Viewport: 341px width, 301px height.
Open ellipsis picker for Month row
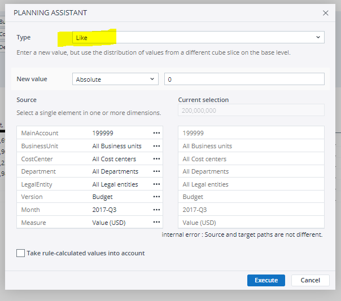click(x=156, y=210)
